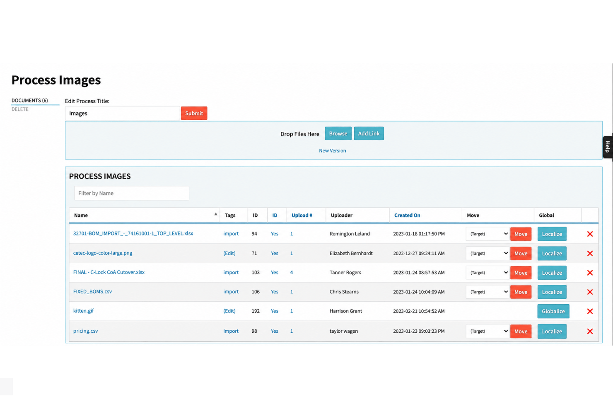The height and width of the screenshot is (409, 613).
Task: Click Move button for pricing.csv
Action: click(x=521, y=332)
